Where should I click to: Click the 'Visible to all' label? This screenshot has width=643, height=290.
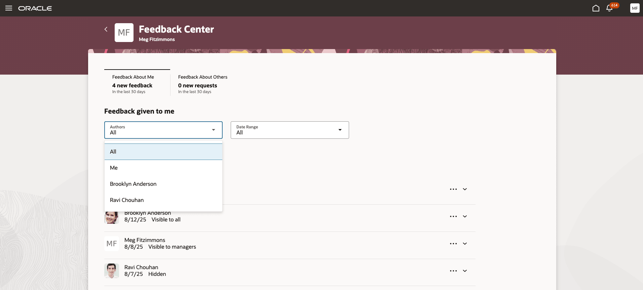[166, 219]
